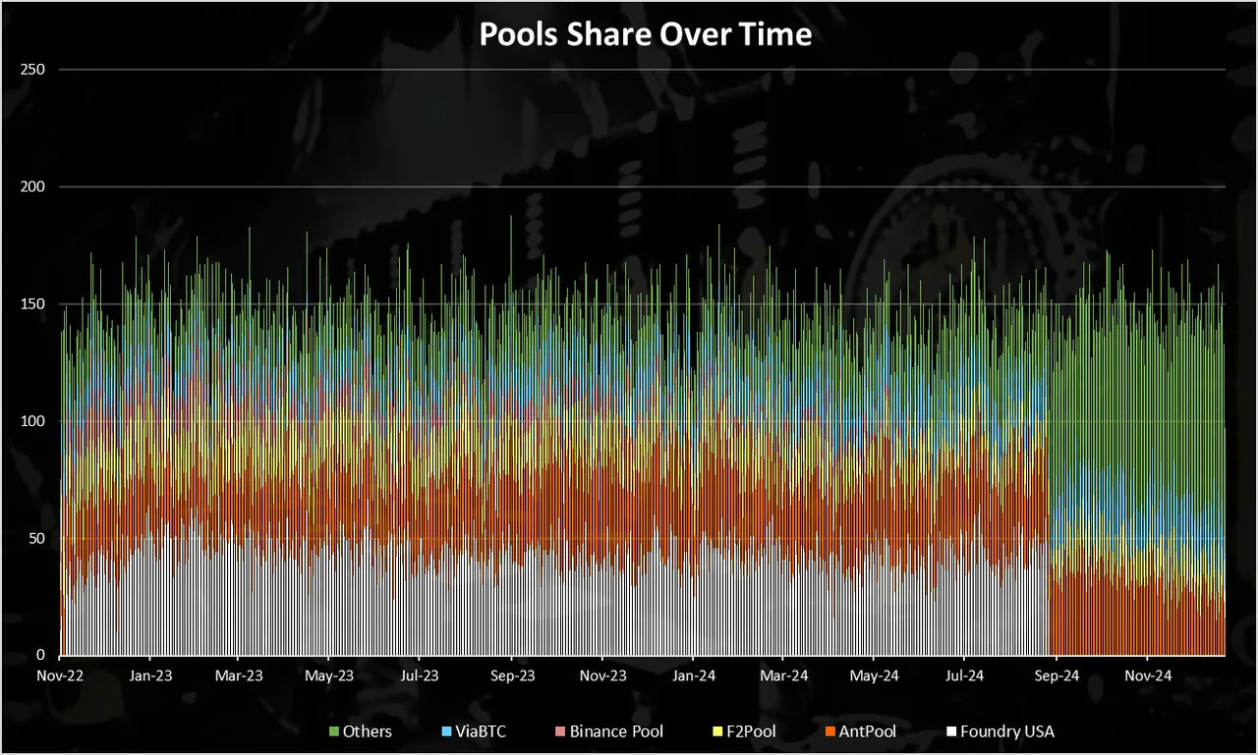
Task: Click the pink Binance Pool legend swatch
Action: (x=561, y=731)
